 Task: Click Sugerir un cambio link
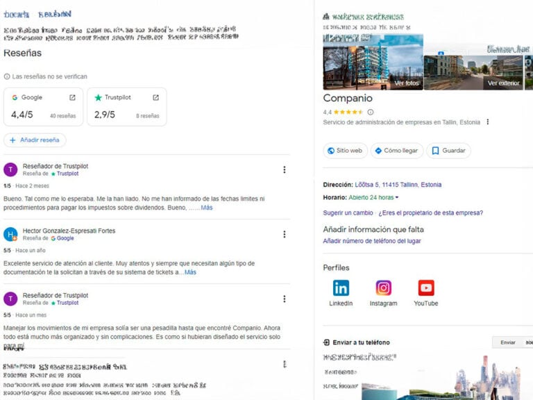pos(348,213)
